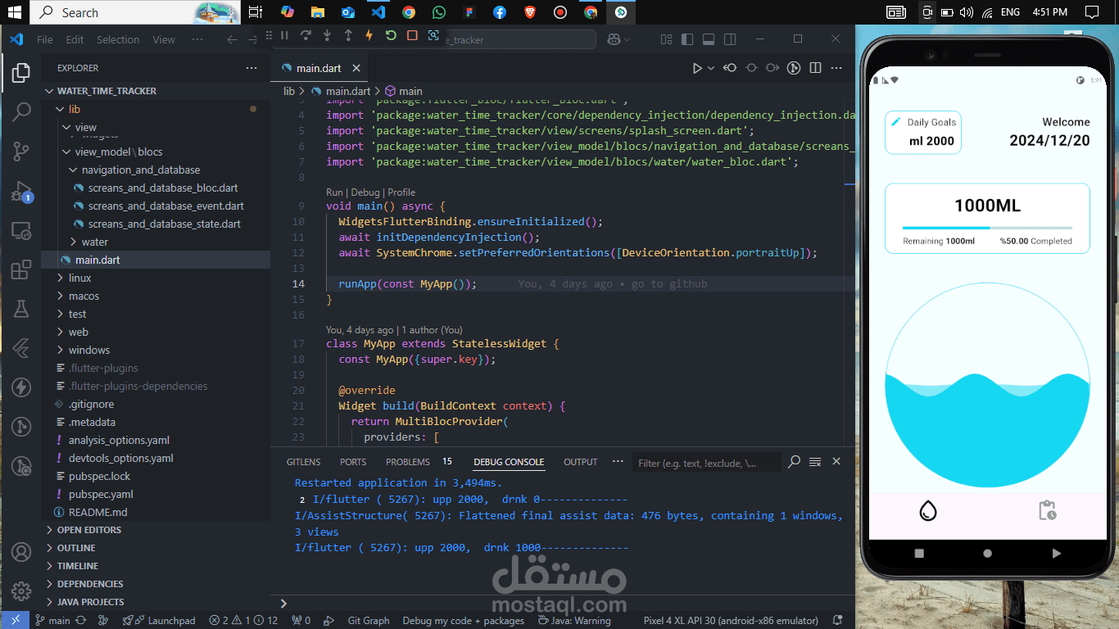Click the water intake progress bar
This screenshot has width=1119, height=629.
[987, 227]
